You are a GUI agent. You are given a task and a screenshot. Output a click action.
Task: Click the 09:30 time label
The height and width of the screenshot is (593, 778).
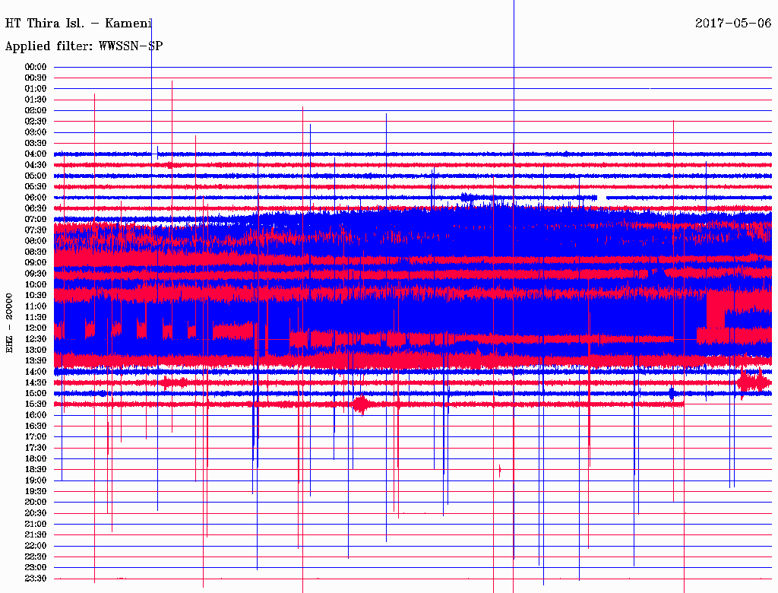pos(36,274)
